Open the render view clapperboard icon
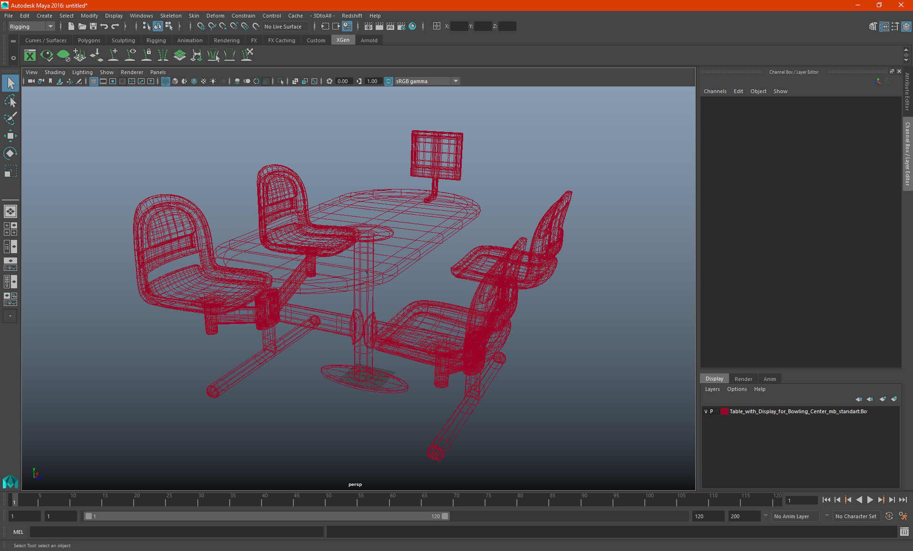The height and width of the screenshot is (551, 913). coord(369,27)
